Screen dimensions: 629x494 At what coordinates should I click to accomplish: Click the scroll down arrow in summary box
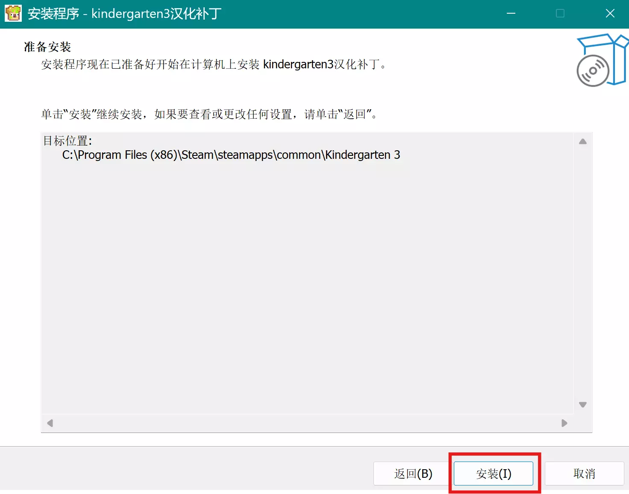[583, 404]
